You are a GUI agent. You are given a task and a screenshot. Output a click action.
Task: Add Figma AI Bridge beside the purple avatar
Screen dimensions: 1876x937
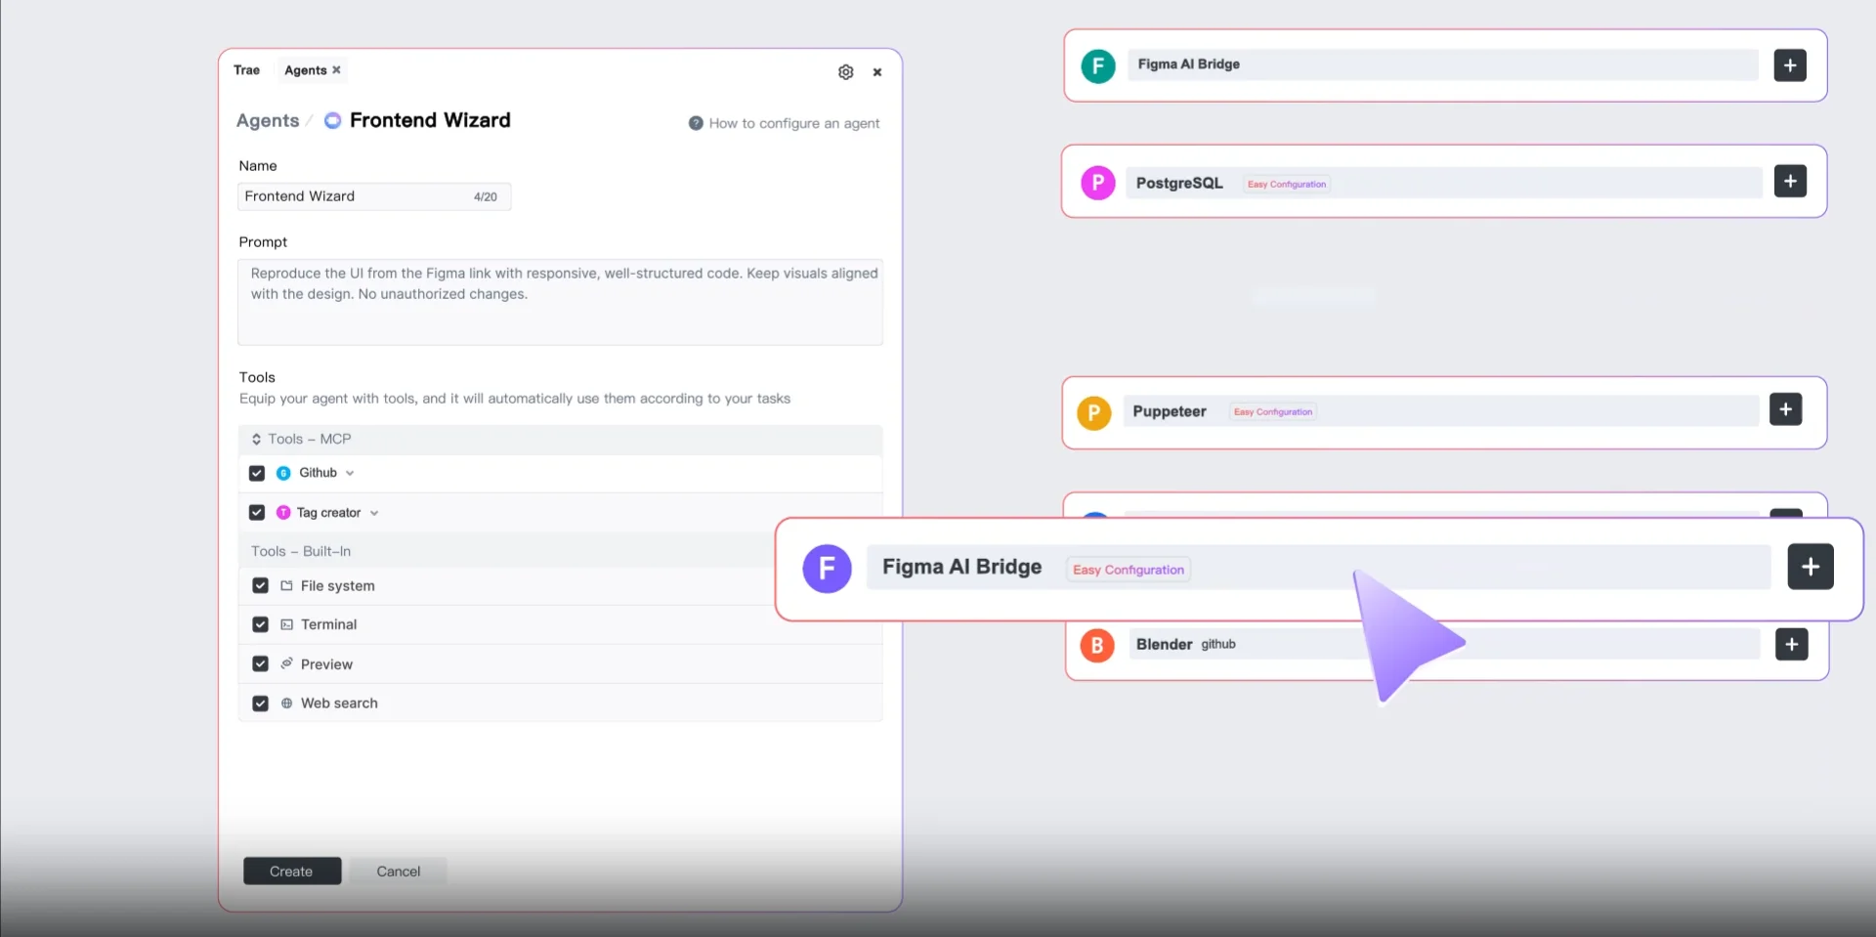pyautogui.click(x=1811, y=567)
